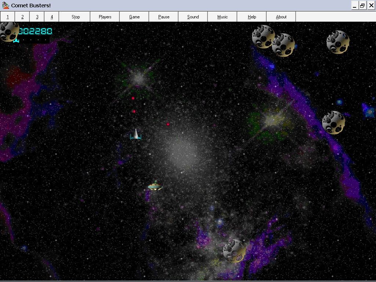
Task: Open the Help menu
Action: click(x=252, y=17)
